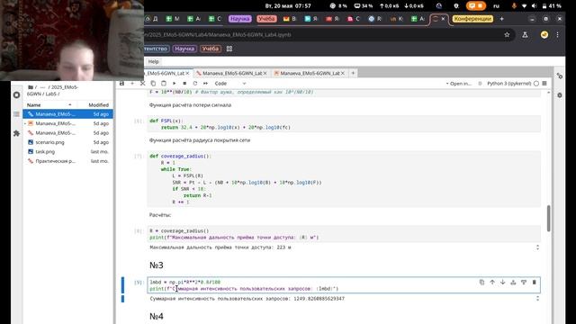Open the Конференции tab group
Viewport: 576px width, 324px height.
(472, 19)
